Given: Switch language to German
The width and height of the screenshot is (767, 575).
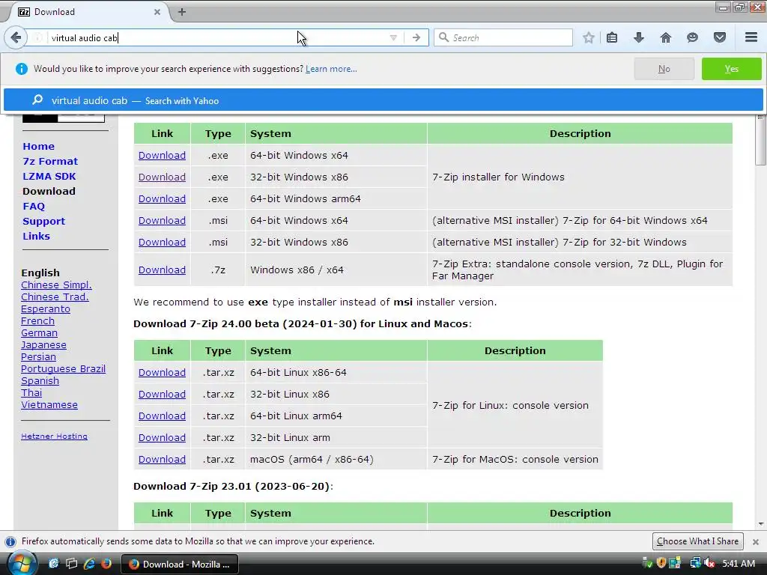Looking at the screenshot, I should 39,333.
